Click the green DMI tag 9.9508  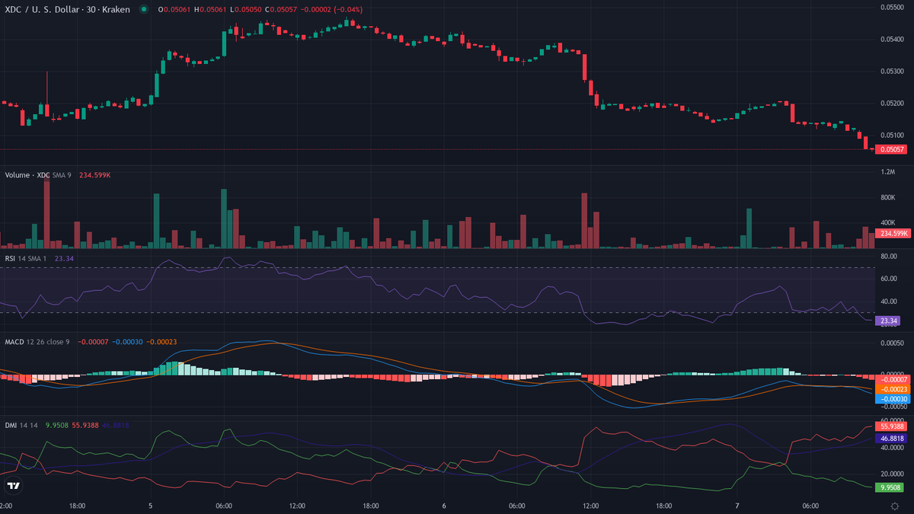coord(891,486)
